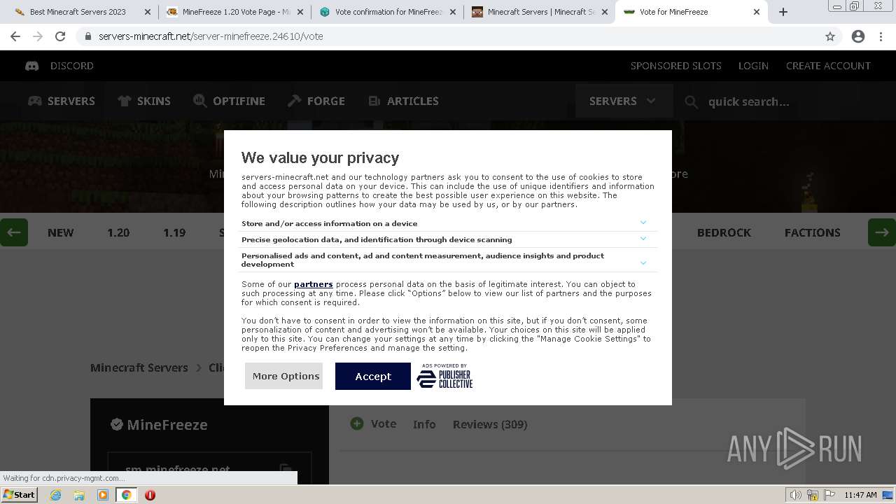Open volume control in system tray
The height and width of the screenshot is (504, 896).
click(796, 495)
